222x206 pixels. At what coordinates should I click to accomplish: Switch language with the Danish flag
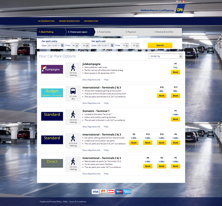click(x=184, y=1)
